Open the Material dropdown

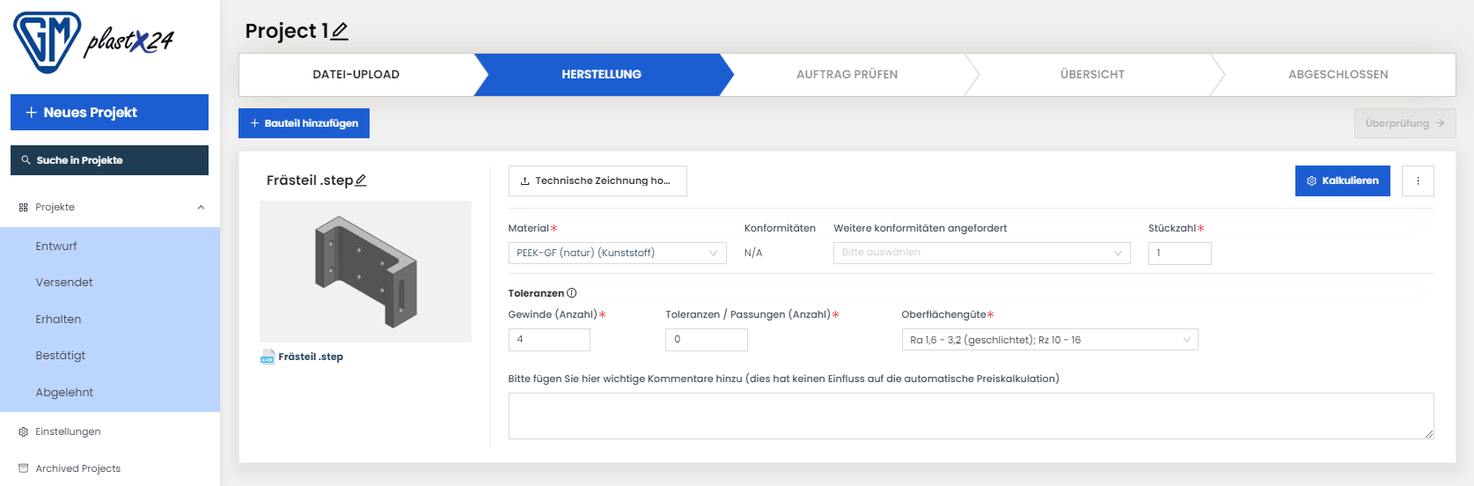617,253
